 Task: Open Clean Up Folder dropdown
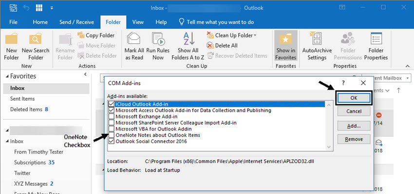coord(255,35)
